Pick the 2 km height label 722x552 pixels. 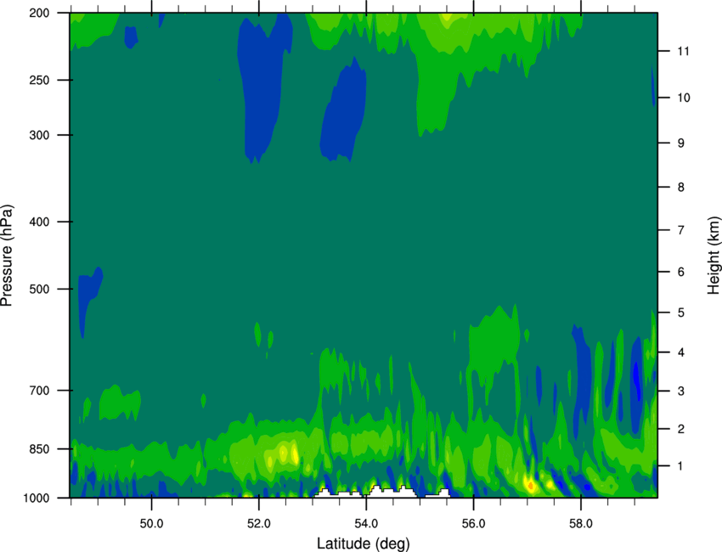(x=680, y=429)
